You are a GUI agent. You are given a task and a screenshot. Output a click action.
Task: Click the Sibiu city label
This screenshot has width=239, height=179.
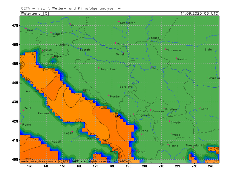pyautogui.click(x=208, y=50)
